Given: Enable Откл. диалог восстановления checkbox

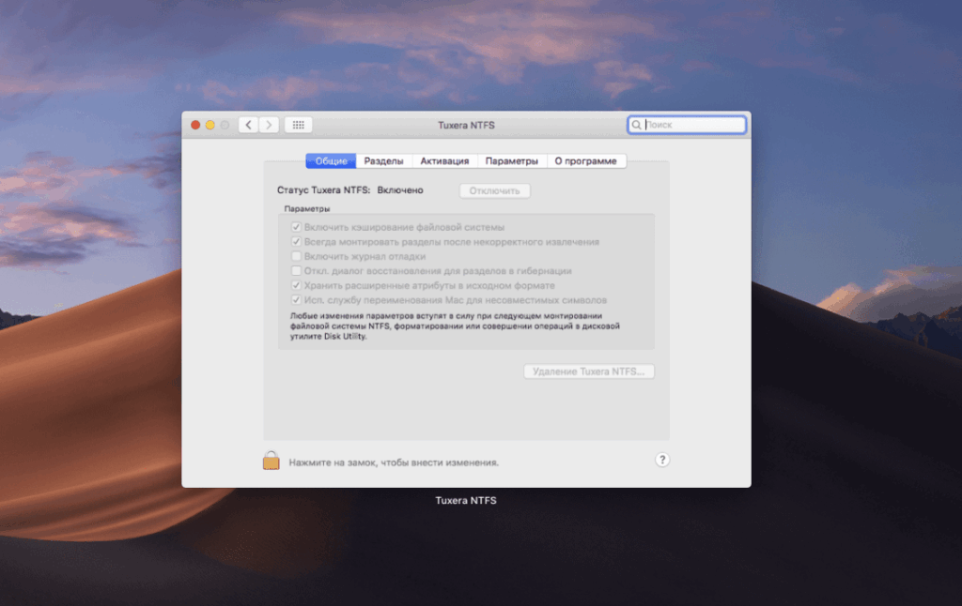Looking at the screenshot, I should click(x=296, y=271).
